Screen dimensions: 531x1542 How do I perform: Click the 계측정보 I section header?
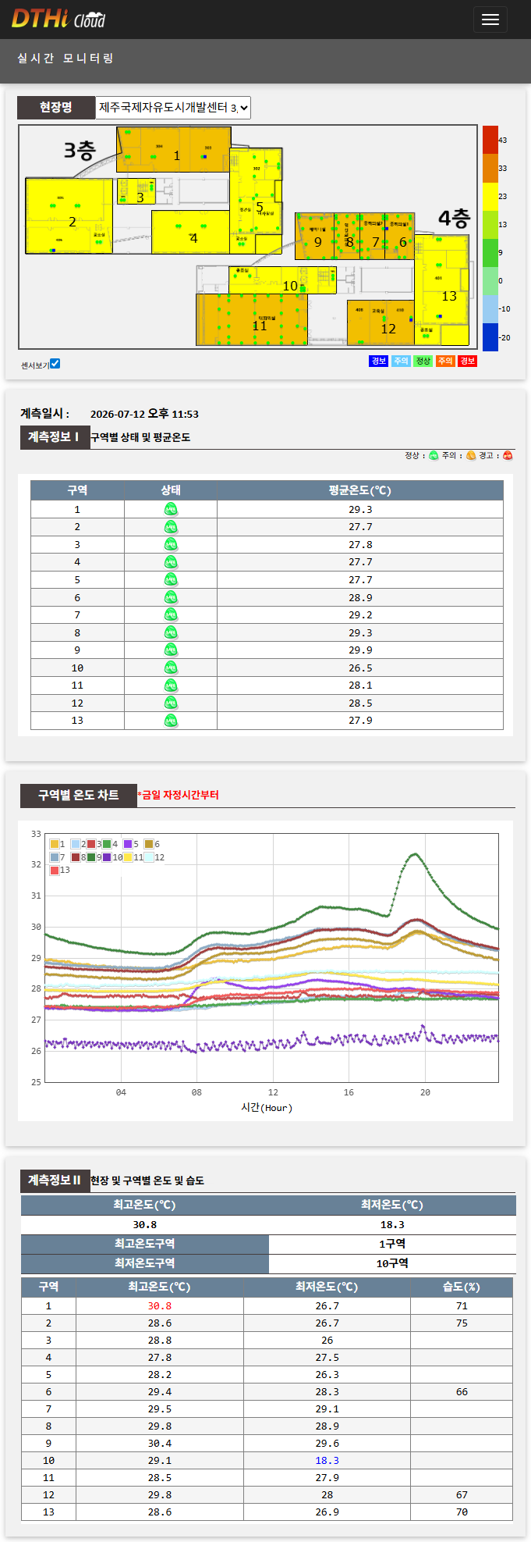(54, 437)
